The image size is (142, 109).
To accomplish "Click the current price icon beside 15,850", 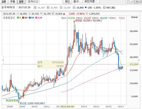I will point(74,8).
